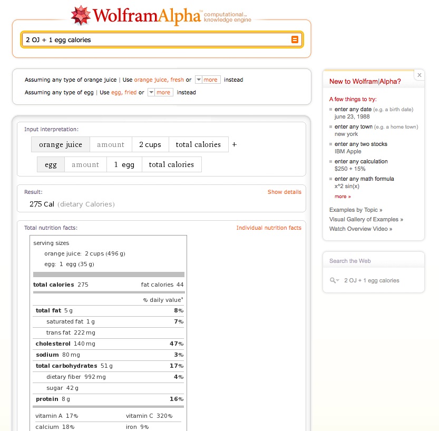
Task: Click the '2 cups' interpretation cell
Action: click(150, 144)
